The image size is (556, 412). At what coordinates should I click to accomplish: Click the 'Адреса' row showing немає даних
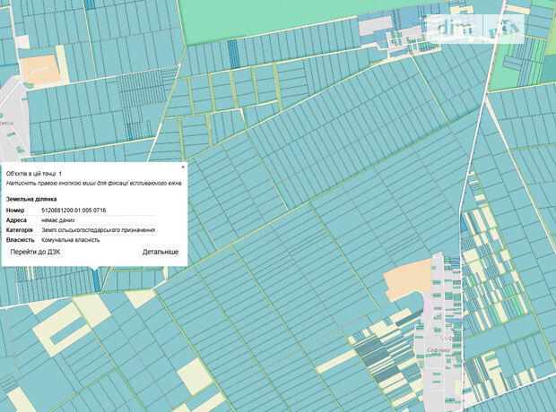coord(57,219)
